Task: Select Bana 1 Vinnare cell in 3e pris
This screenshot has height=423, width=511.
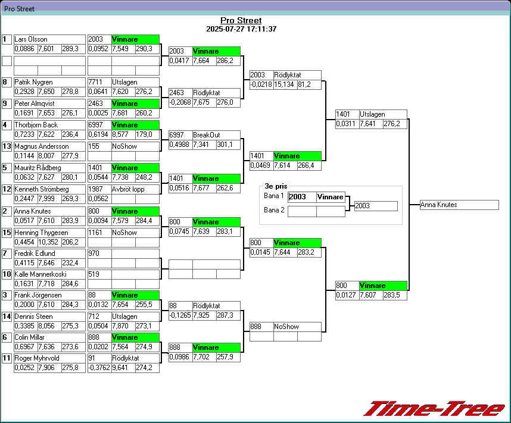Action: tap(331, 197)
